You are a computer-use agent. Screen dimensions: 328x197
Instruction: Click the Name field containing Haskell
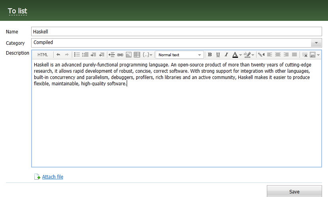tap(176, 31)
